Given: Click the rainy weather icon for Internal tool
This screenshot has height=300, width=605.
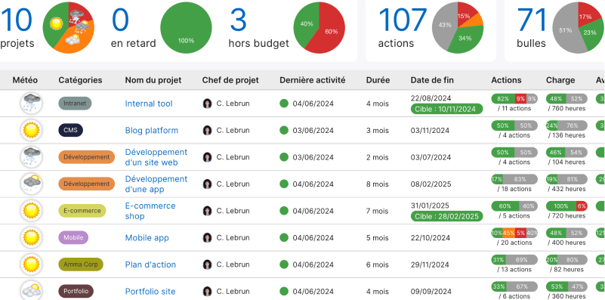Looking at the screenshot, I should (31, 104).
